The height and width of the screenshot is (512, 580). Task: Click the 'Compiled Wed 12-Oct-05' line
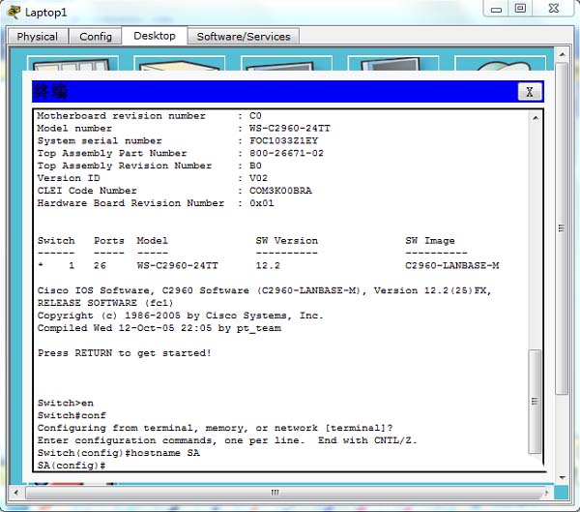[x=159, y=328]
